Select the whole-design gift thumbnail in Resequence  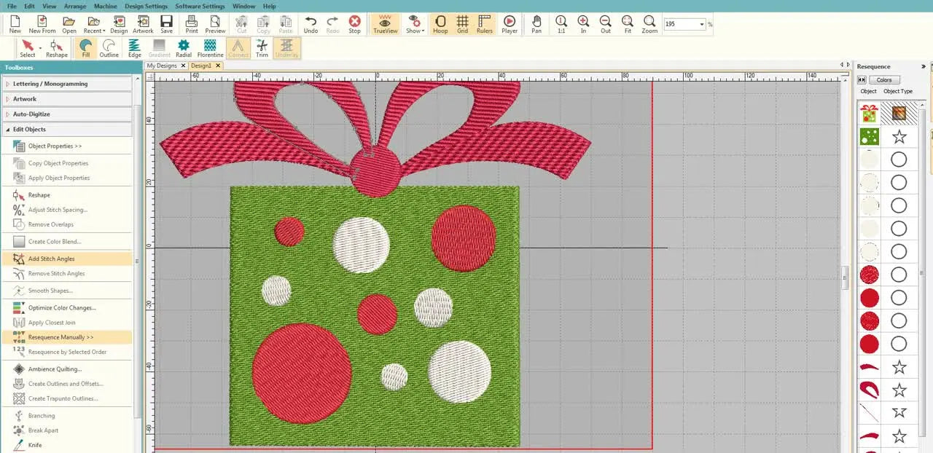coord(869,113)
